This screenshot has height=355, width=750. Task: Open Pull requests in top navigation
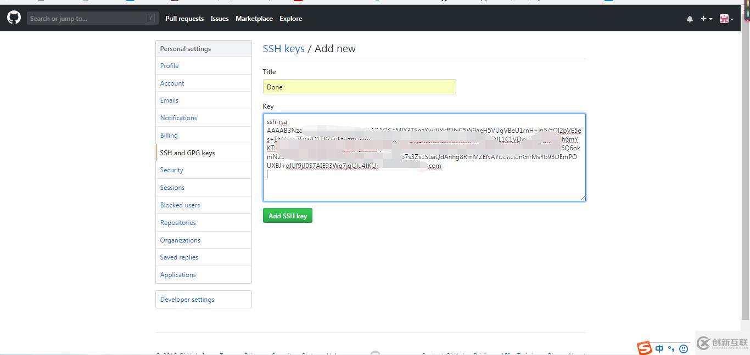pos(184,19)
